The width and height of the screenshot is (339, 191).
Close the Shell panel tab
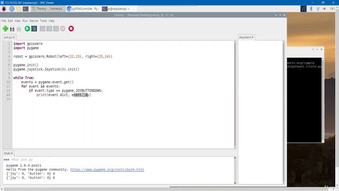tap(12, 153)
